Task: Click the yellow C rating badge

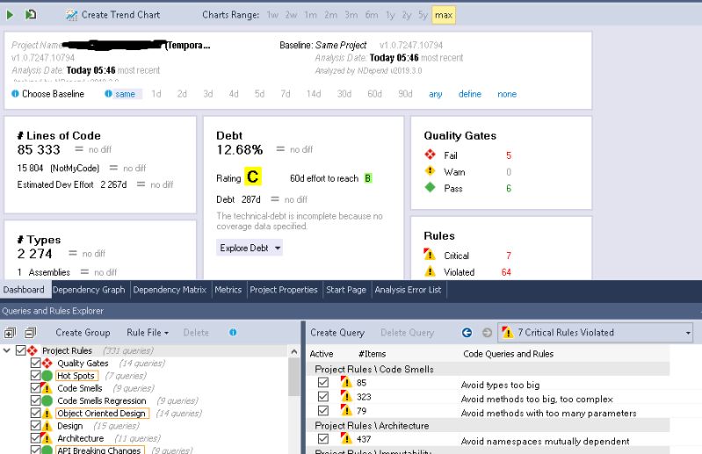Action: (x=252, y=177)
